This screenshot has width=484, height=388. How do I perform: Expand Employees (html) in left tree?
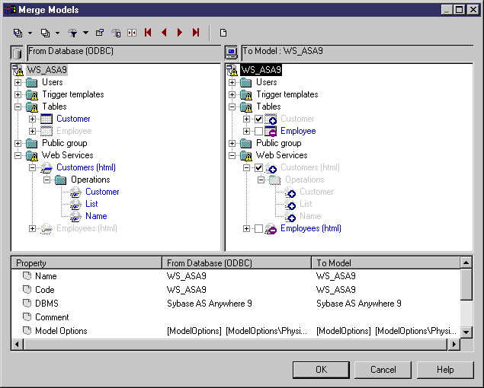32,229
